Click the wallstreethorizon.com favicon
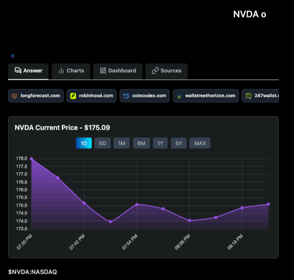The width and height of the screenshot is (294, 280). click(179, 96)
